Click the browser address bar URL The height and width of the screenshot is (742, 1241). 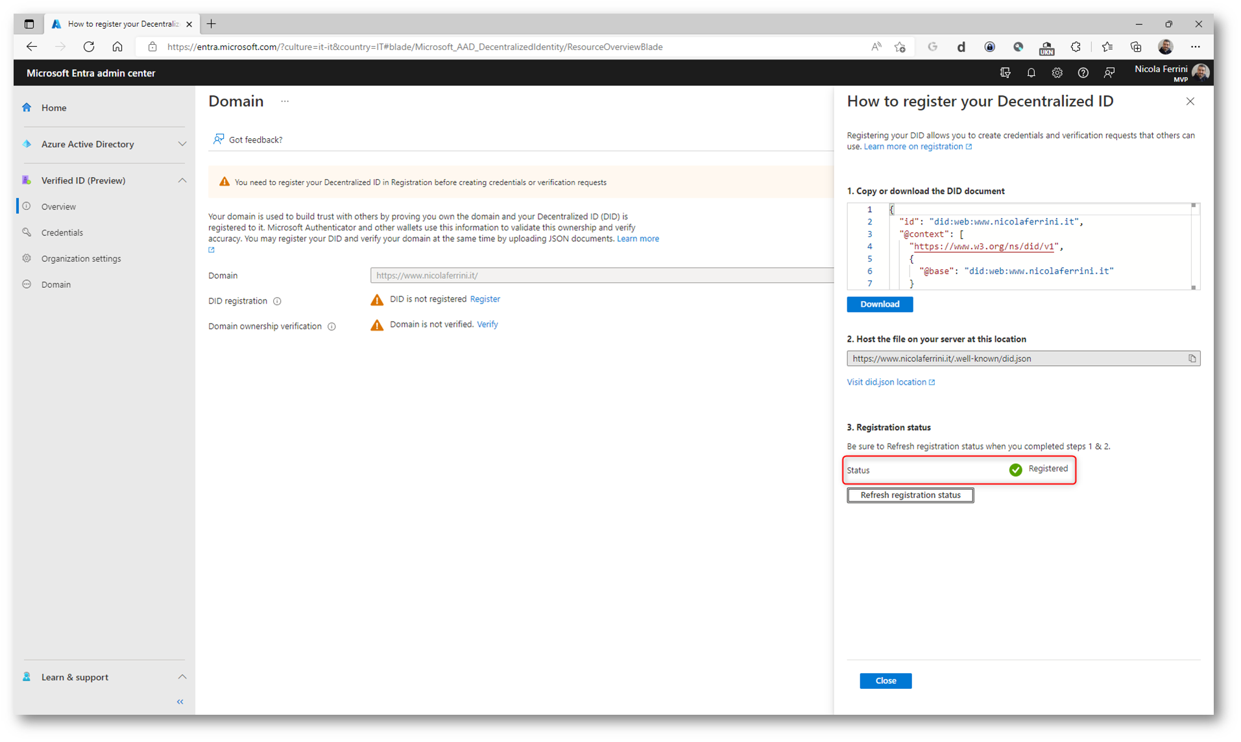[415, 47]
